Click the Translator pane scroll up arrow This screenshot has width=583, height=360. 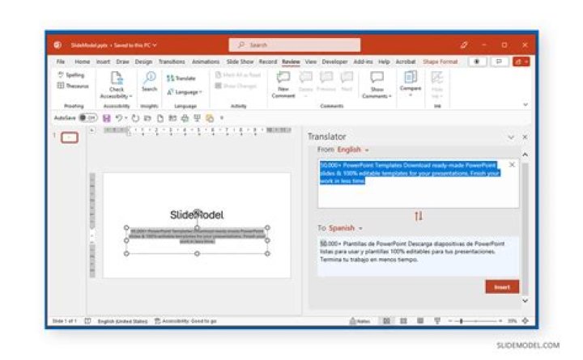point(525,155)
